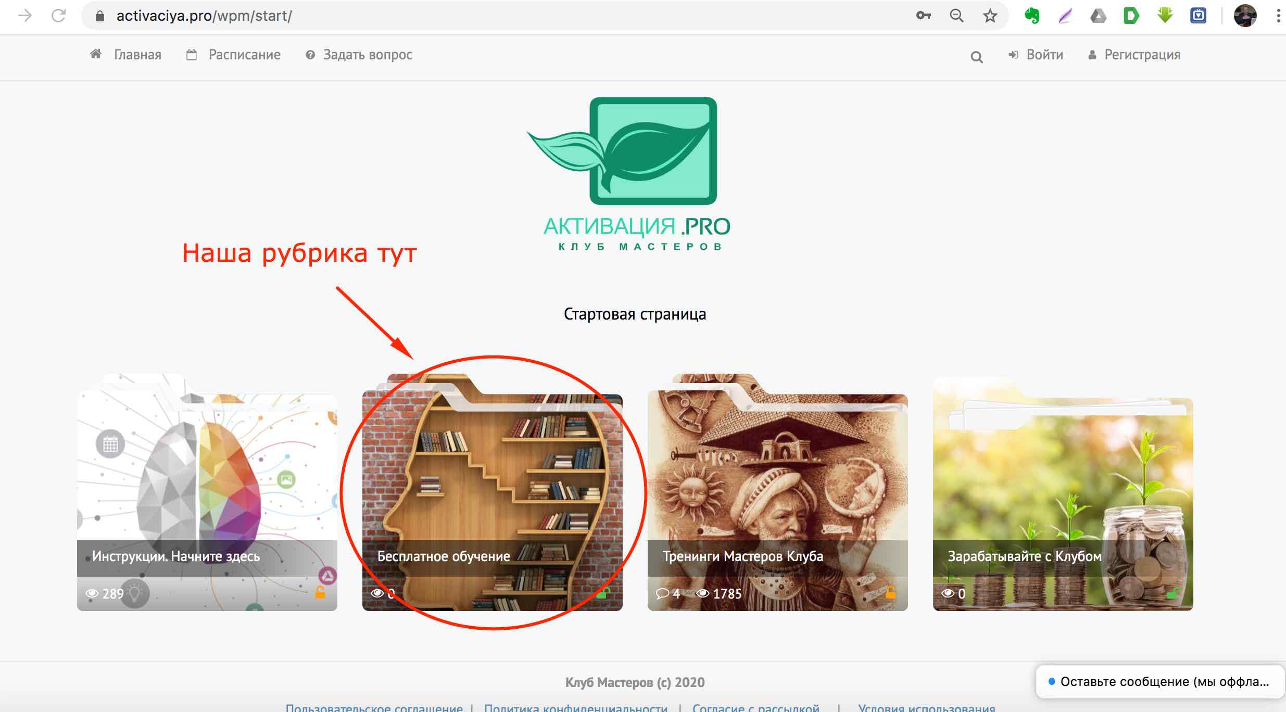The width and height of the screenshot is (1286, 712).
Task: Click the green D extension icon
Action: 1131,16
